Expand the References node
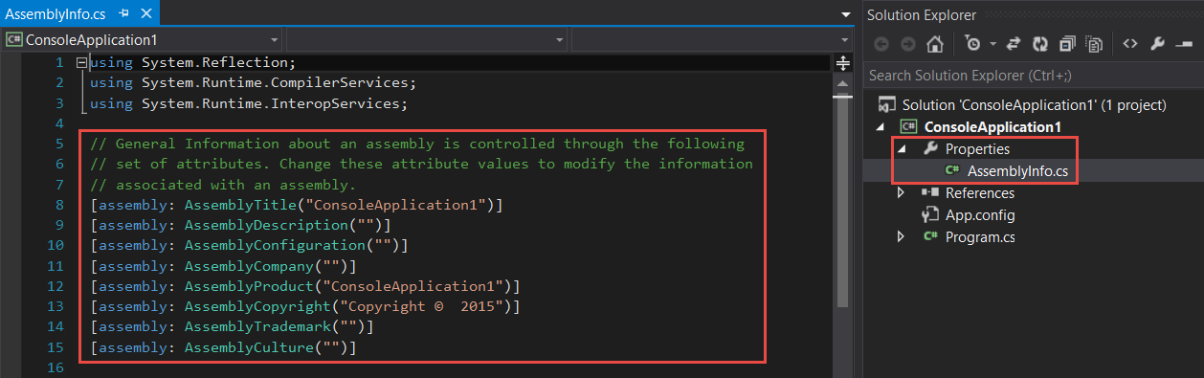Viewport: 1204px width, 378px height. [901, 193]
